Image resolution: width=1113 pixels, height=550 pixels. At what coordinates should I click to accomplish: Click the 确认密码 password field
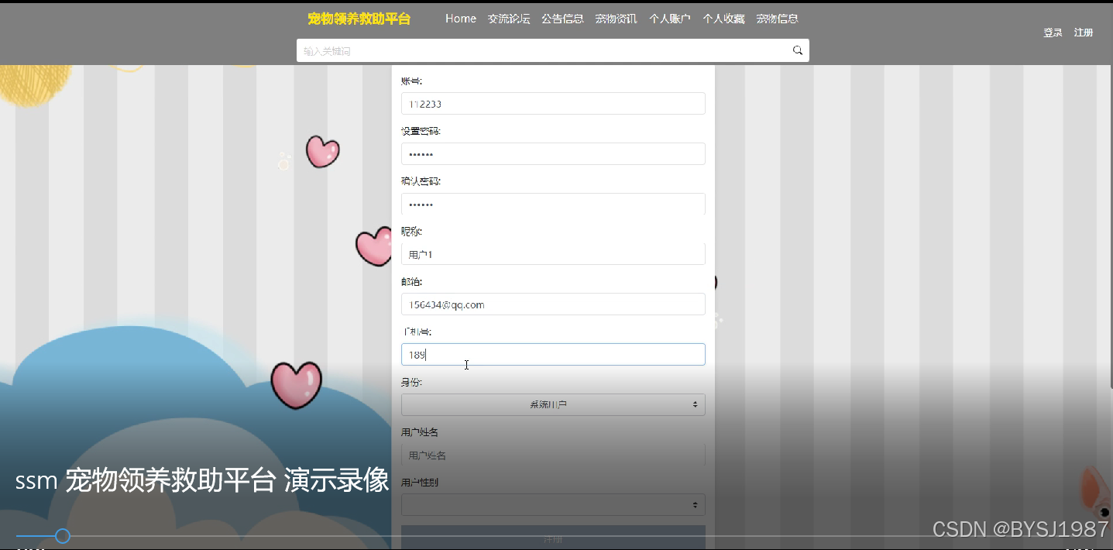click(x=553, y=204)
